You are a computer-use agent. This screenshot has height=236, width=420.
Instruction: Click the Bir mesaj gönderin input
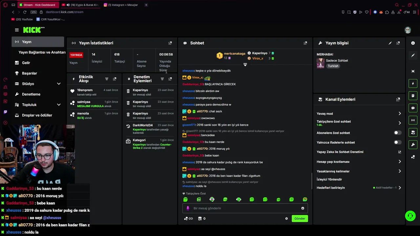(245, 208)
